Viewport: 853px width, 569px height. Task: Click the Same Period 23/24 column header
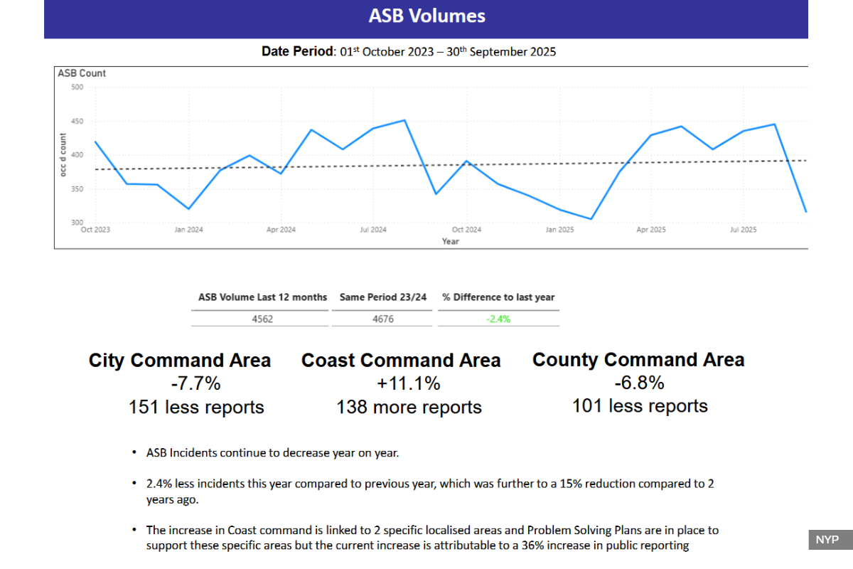point(383,297)
